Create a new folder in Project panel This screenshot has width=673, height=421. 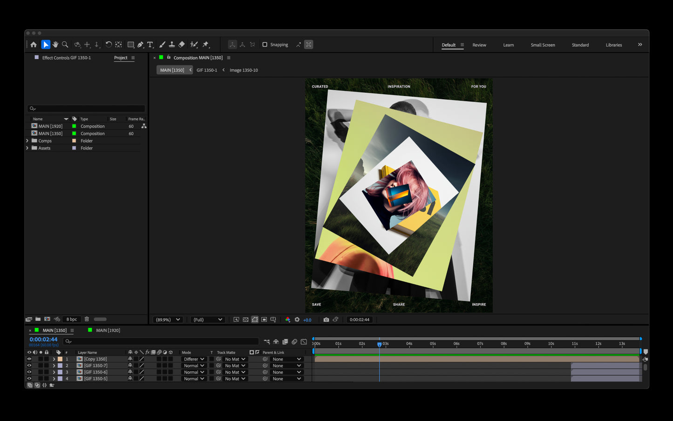tap(38, 319)
